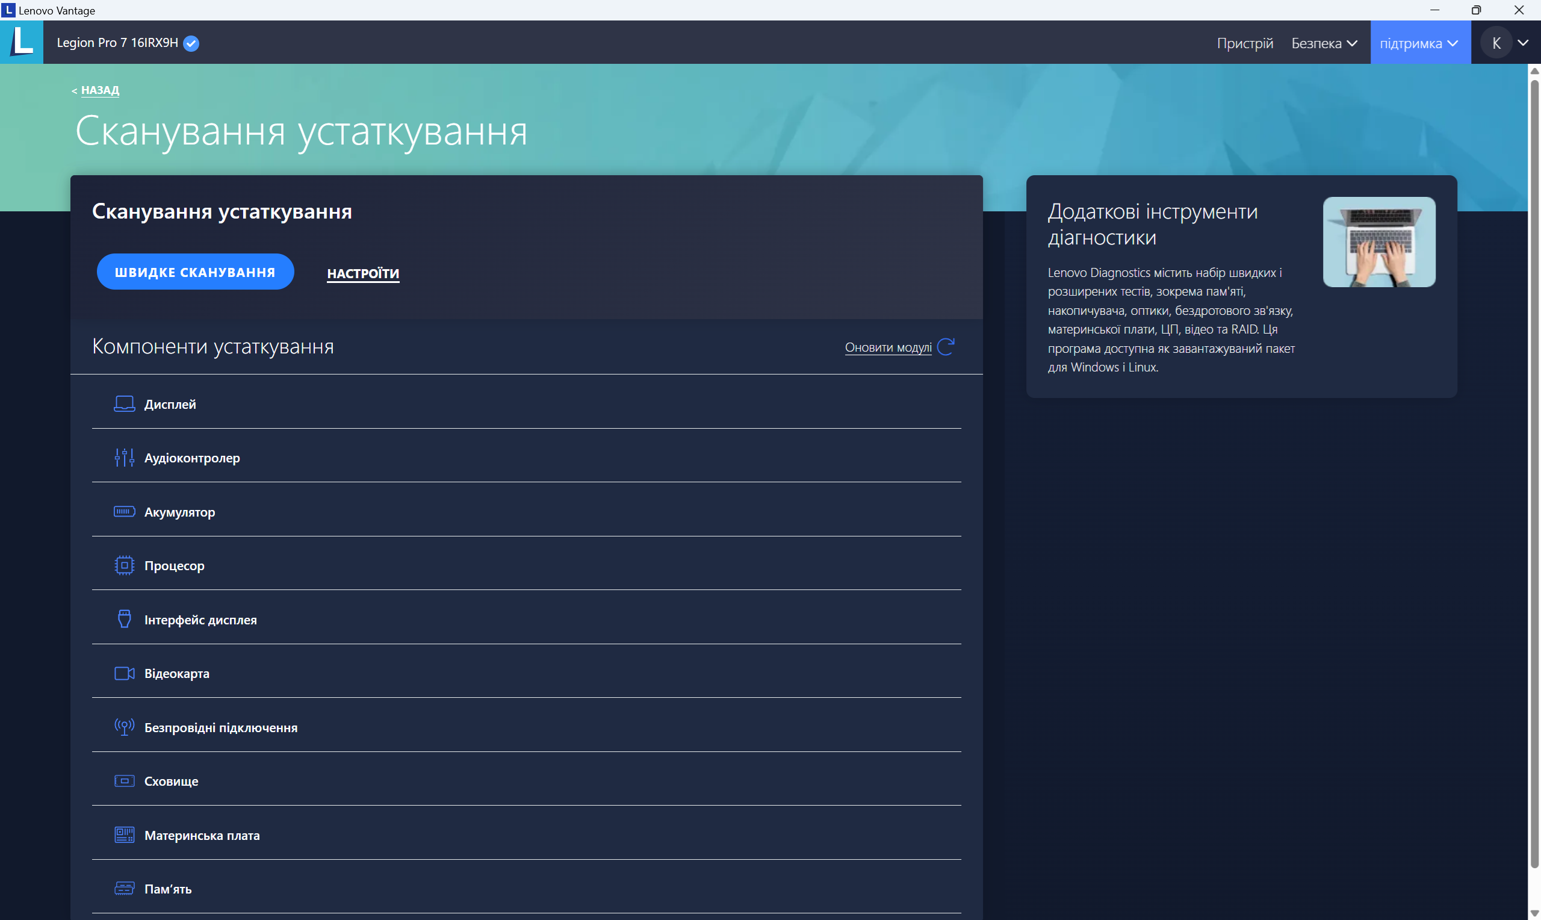This screenshot has width=1541, height=920.
Task: Open the НАСТРОЇТИ scan link
Action: (x=363, y=273)
